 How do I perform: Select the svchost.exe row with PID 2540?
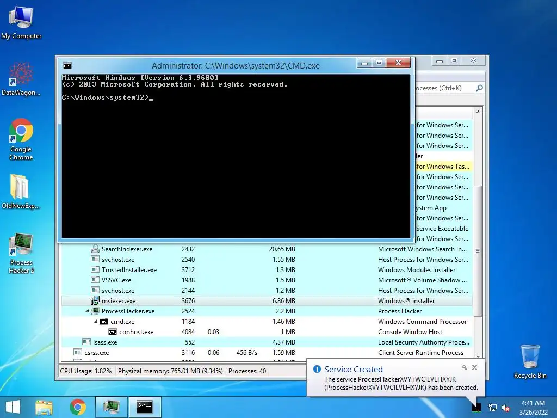pos(267,260)
